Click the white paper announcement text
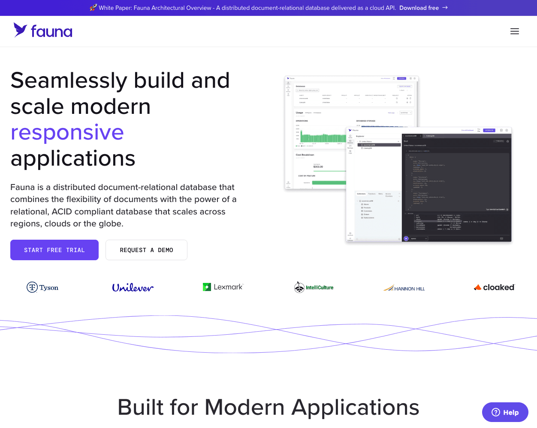 [247, 8]
